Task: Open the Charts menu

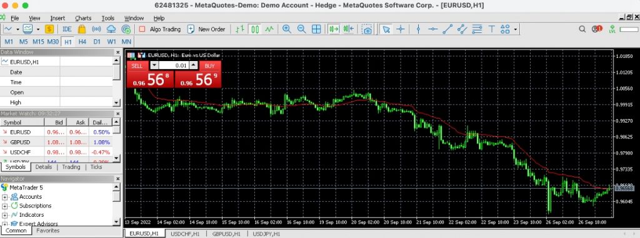Action: tap(83, 18)
